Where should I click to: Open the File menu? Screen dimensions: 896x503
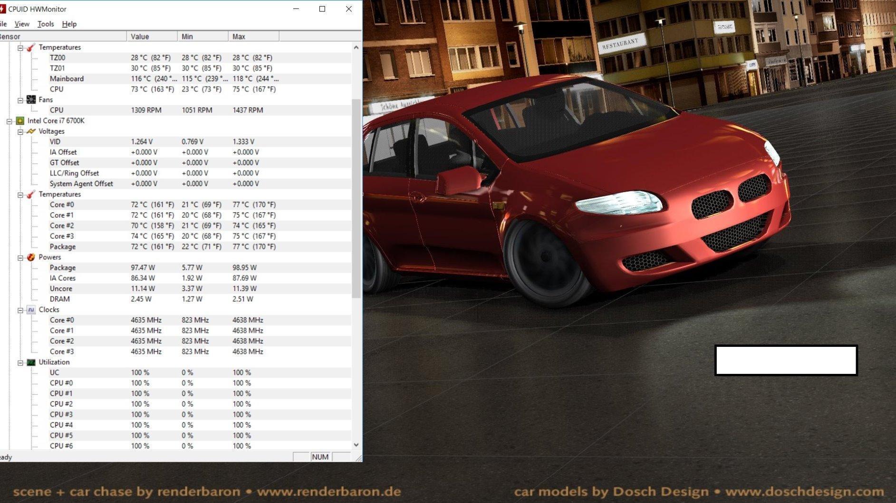click(4, 24)
